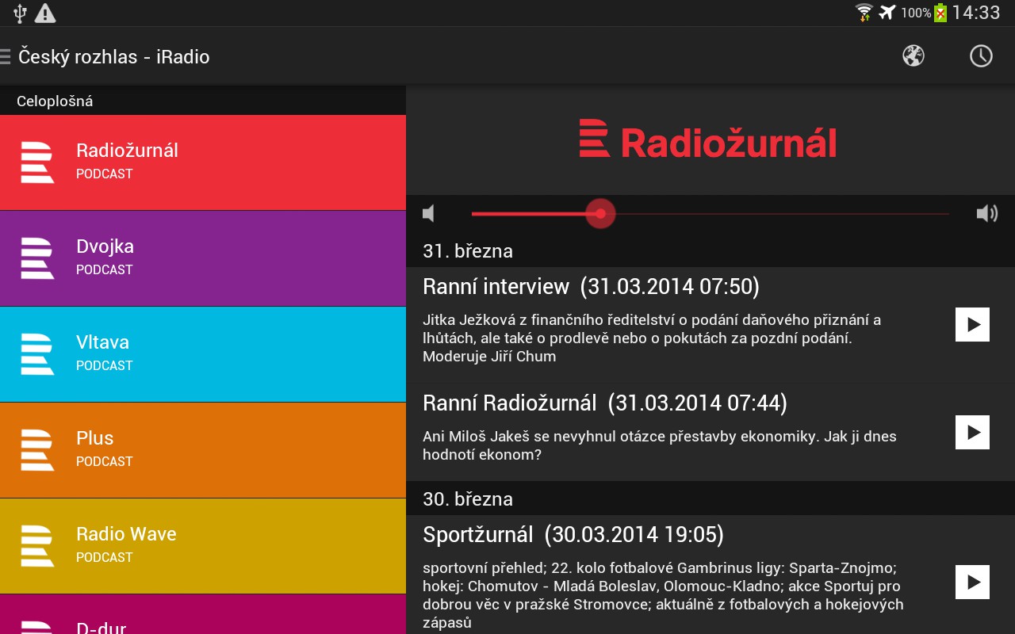Tap the airplane mode status icon

(887, 13)
